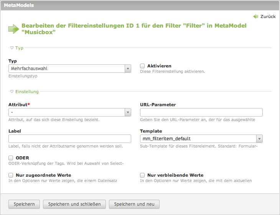Click the URL-Parameter text field
280x215 pixels.
click(201, 112)
